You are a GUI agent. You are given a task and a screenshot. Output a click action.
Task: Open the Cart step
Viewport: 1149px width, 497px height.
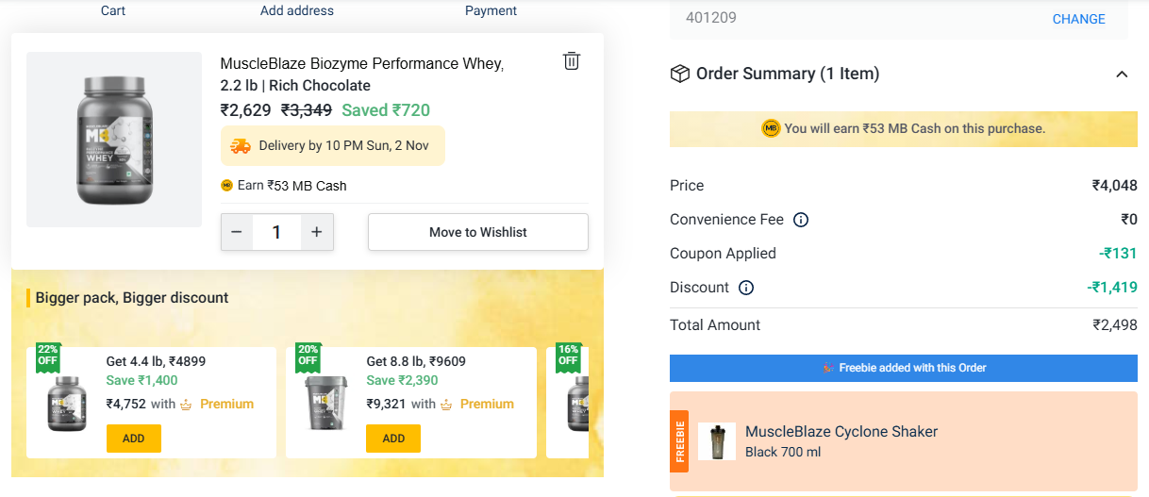(x=113, y=10)
